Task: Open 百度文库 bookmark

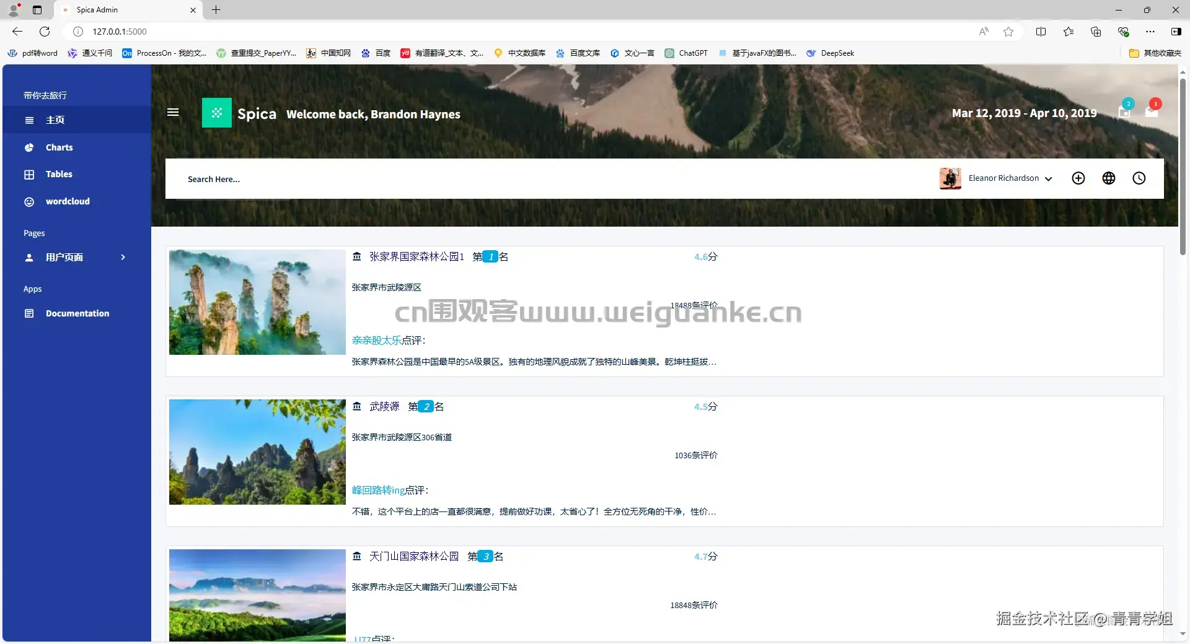Action: [x=578, y=53]
